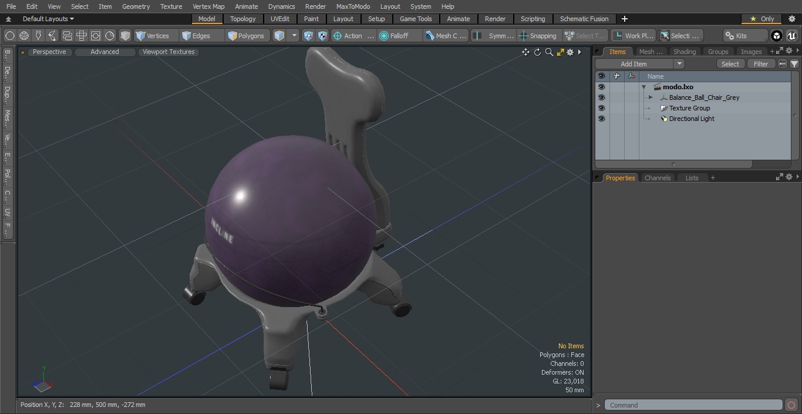Open the Advanced shading dropdown

point(105,52)
